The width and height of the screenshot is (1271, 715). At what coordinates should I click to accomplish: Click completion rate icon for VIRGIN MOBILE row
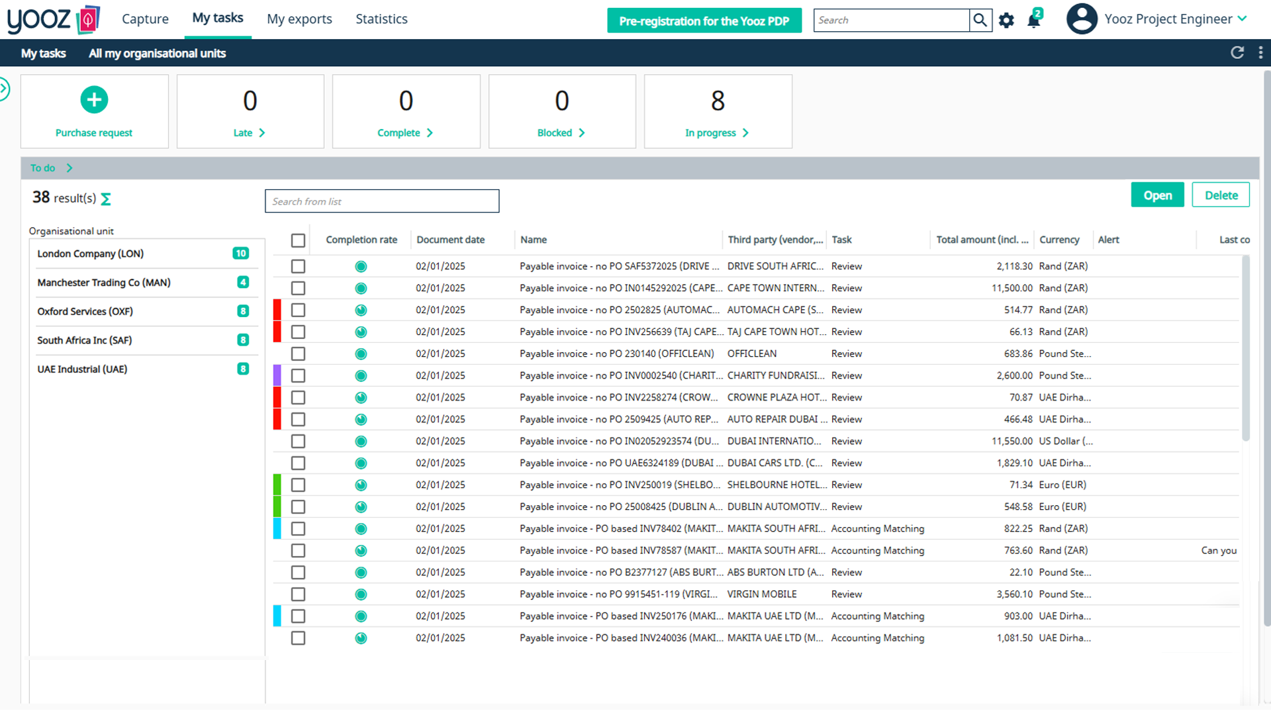point(361,595)
